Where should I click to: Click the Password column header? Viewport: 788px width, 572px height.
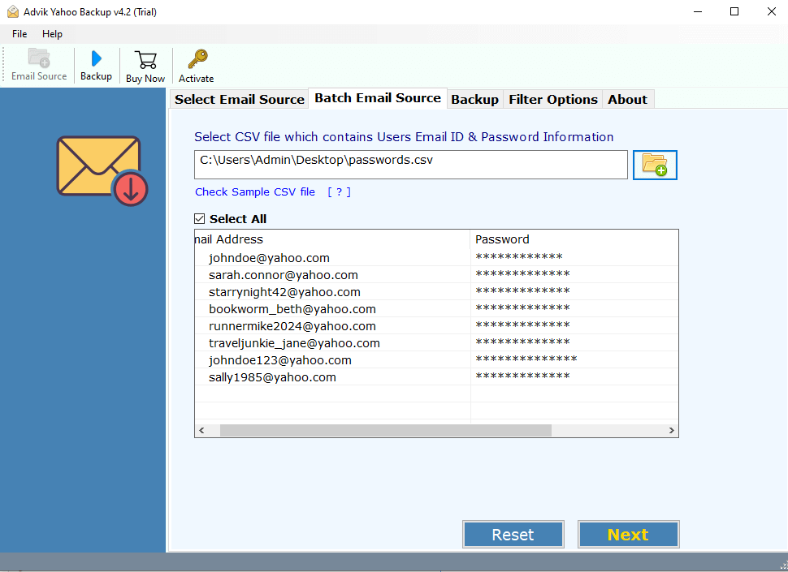point(574,239)
